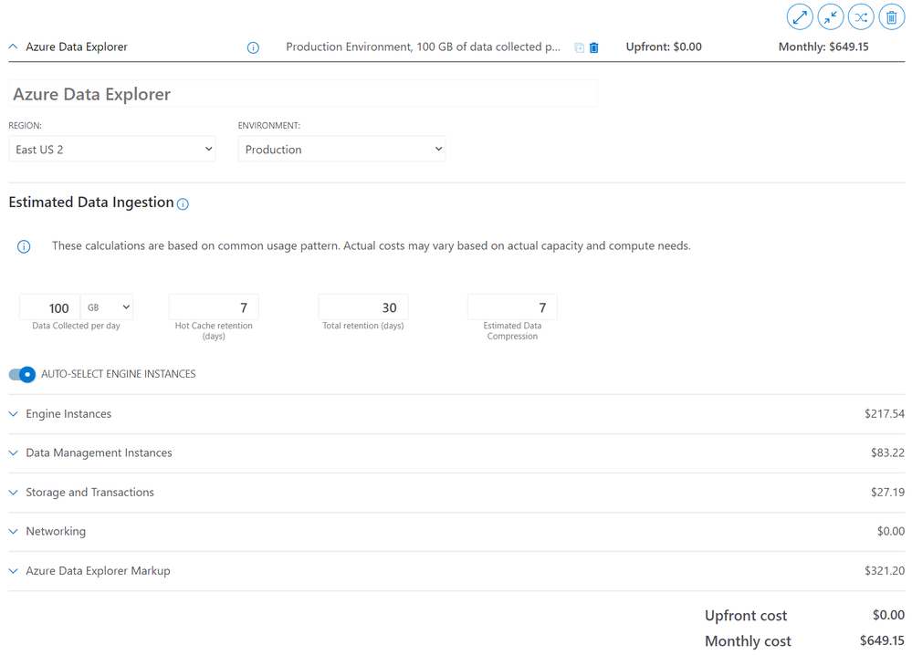Click the shuffle rearrange services icon
Screen dimensions: 912x655
tap(861, 16)
